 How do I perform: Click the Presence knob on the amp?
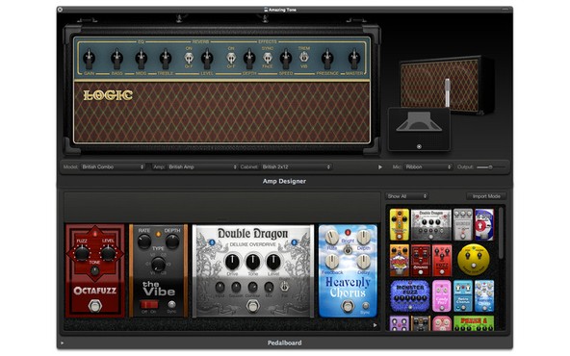tap(327, 58)
